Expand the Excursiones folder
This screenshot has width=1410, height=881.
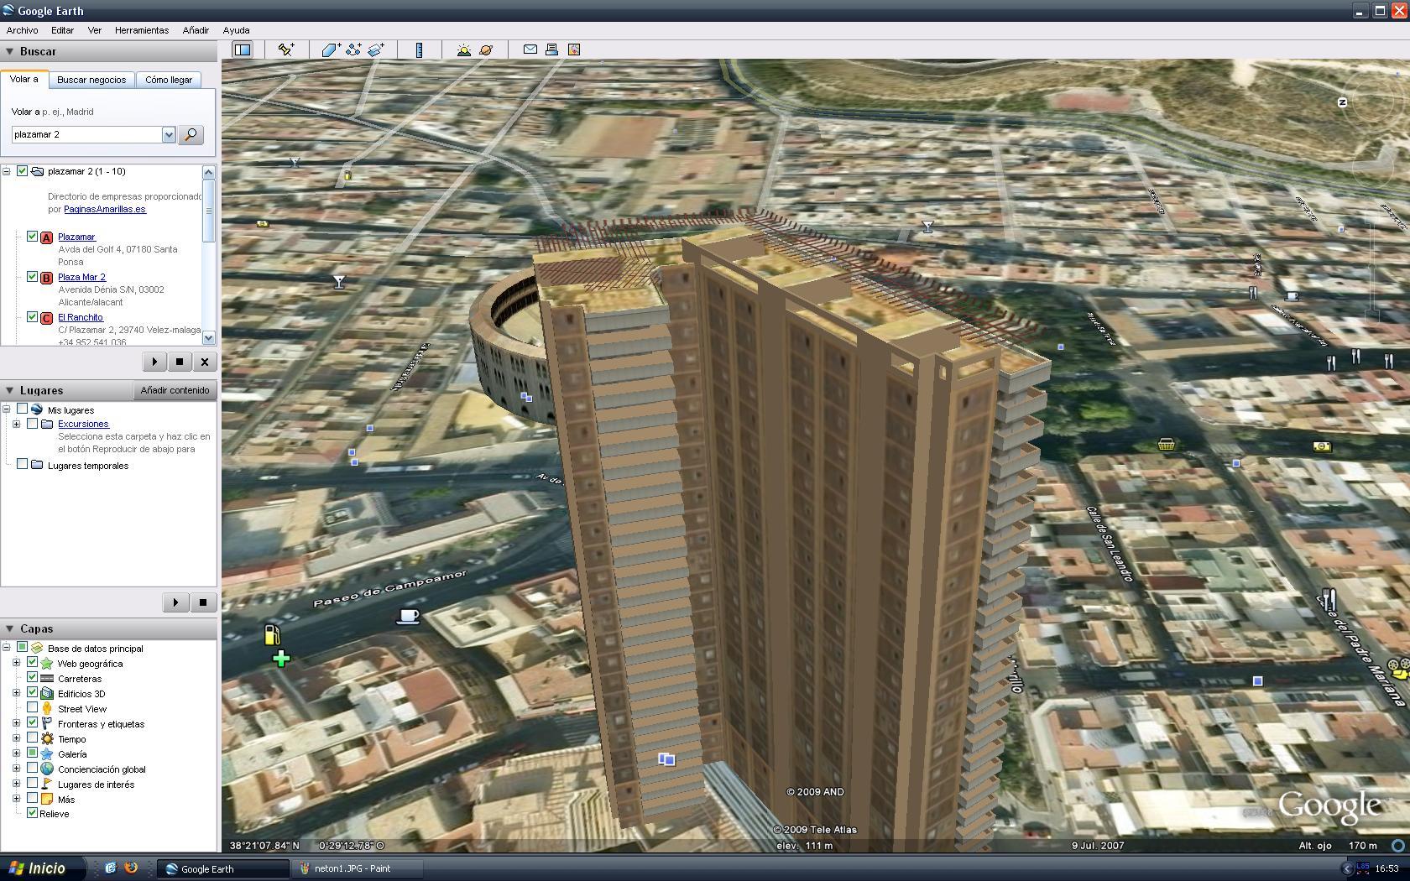pos(16,425)
